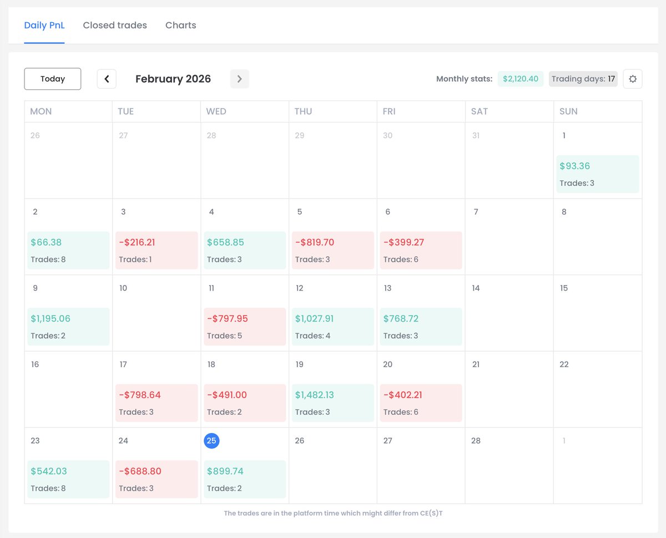Open the -$819.70 daily PnL card
Viewport: 666px width, 538px height.
point(333,250)
